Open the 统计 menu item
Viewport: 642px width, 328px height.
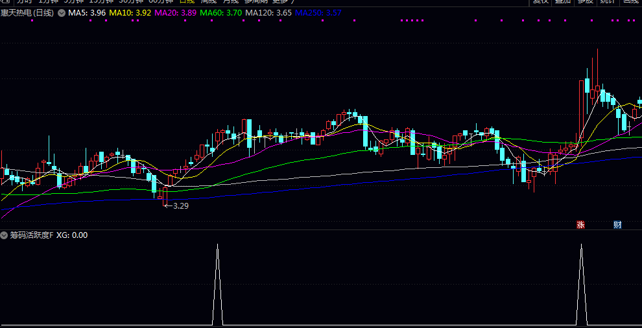(608, 2)
